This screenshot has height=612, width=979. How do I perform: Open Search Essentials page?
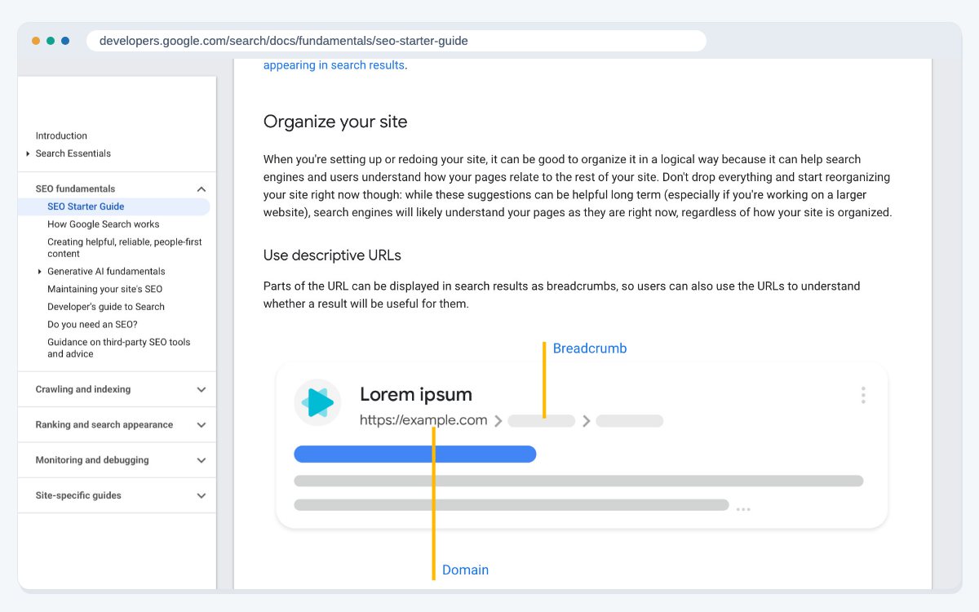[x=73, y=153]
